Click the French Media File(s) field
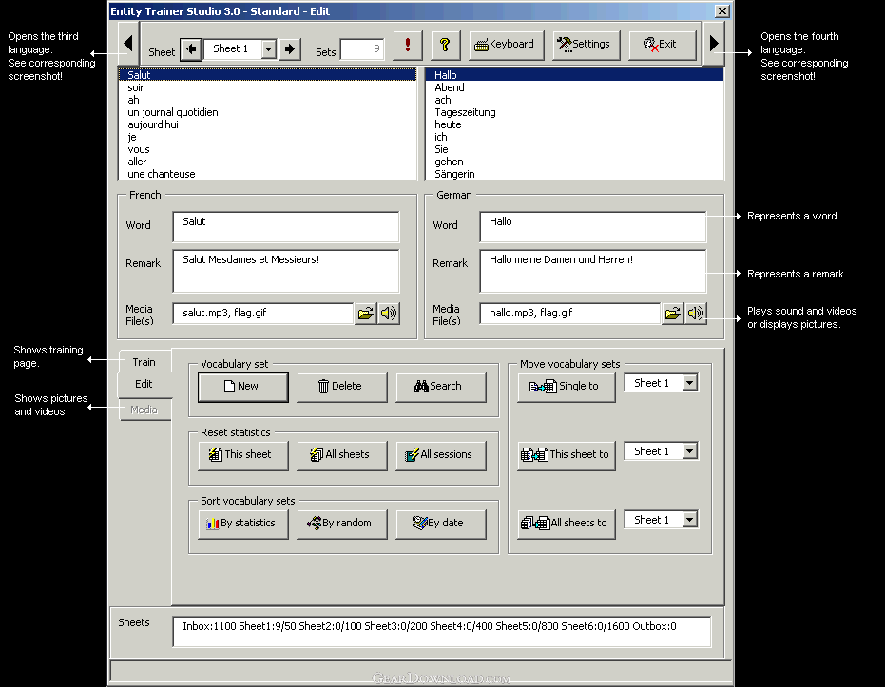The height and width of the screenshot is (687, 885). (263, 313)
